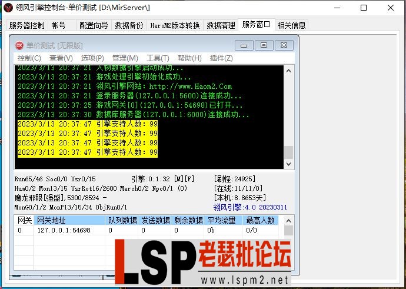
Task: Click the 网关 column header
Action: tap(24, 220)
